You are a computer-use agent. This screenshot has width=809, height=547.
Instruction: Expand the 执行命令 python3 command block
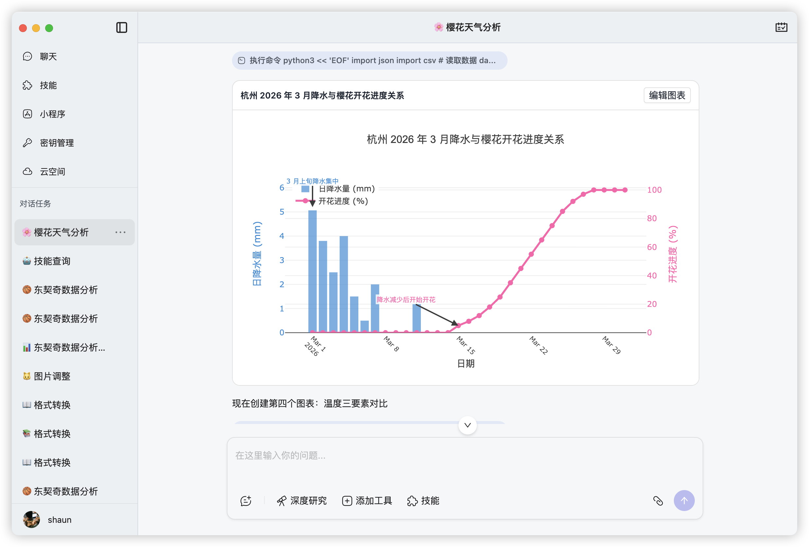[x=369, y=61]
